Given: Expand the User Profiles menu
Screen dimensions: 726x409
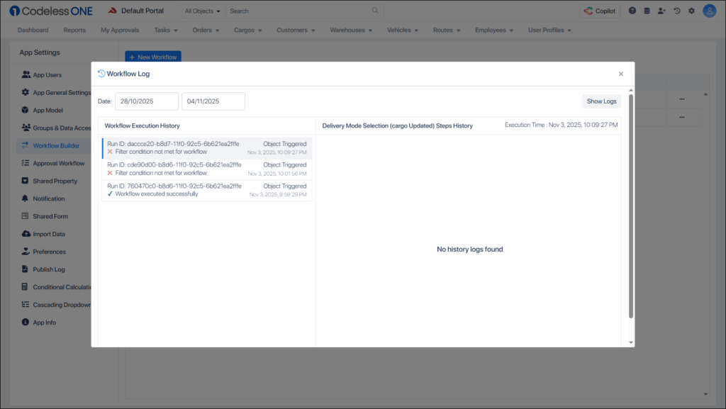Looking at the screenshot, I should (x=549, y=30).
